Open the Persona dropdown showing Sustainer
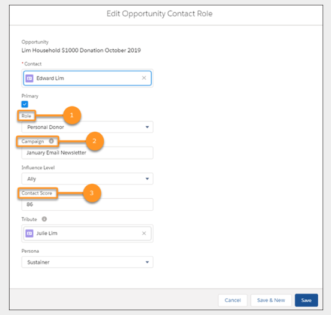The image size is (331, 315). [88, 262]
